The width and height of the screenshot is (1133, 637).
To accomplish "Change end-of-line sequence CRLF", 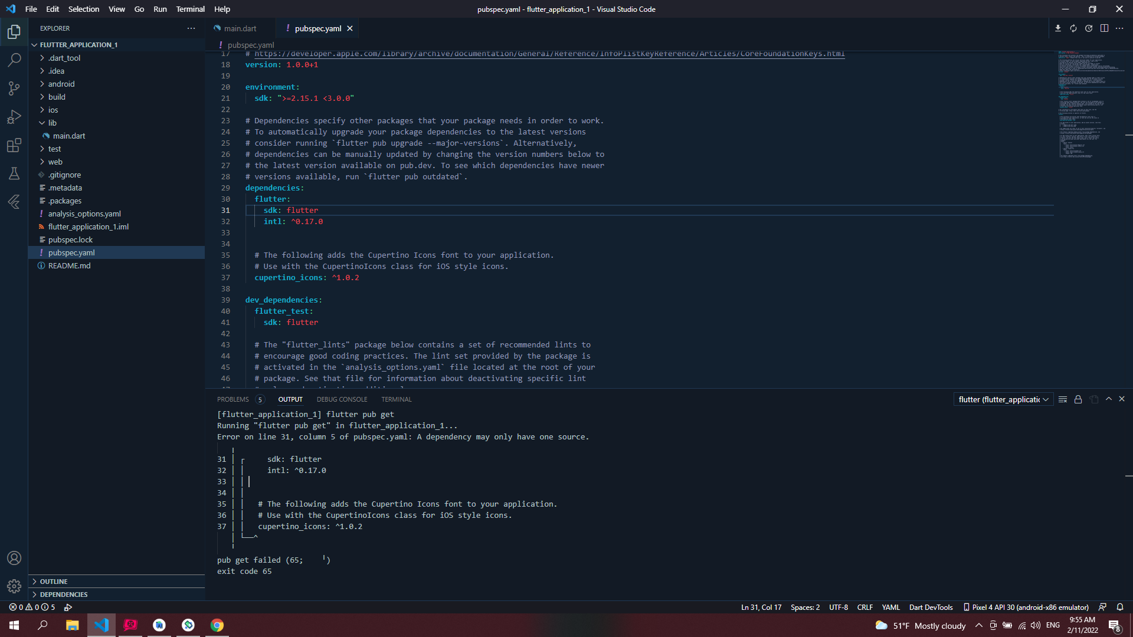I will point(865,607).
